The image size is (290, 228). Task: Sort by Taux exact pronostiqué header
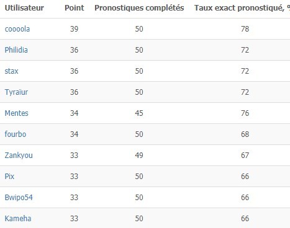(x=242, y=8)
